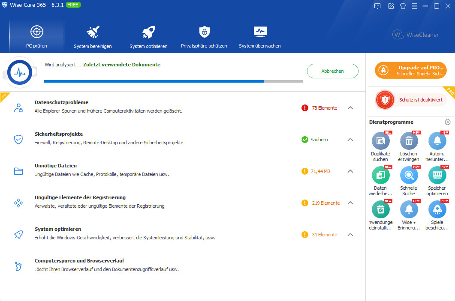Collapse the System optimieren results row
455x301 pixels.
point(350,235)
